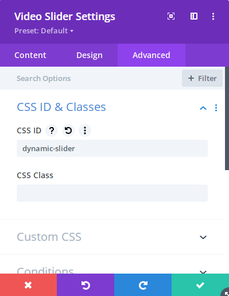Open CSS ID & Classes section options
Viewport: 229px width, 296px height.
pyautogui.click(x=216, y=108)
